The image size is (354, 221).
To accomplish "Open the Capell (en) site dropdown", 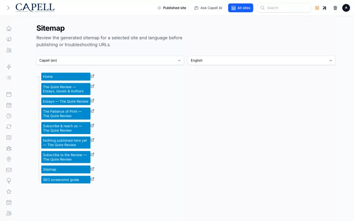I will 110,60.
